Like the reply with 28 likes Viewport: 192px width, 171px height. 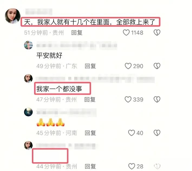coord(132,166)
